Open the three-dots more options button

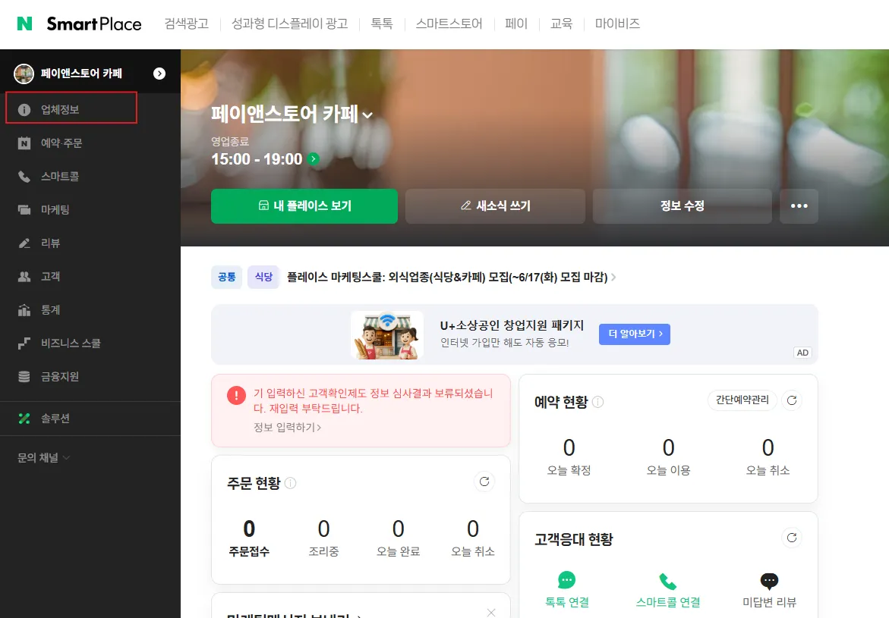[x=799, y=206]
